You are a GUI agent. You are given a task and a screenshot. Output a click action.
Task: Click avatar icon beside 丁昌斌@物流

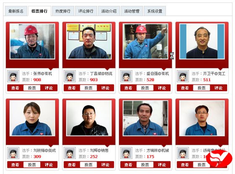tap(70, 76)
